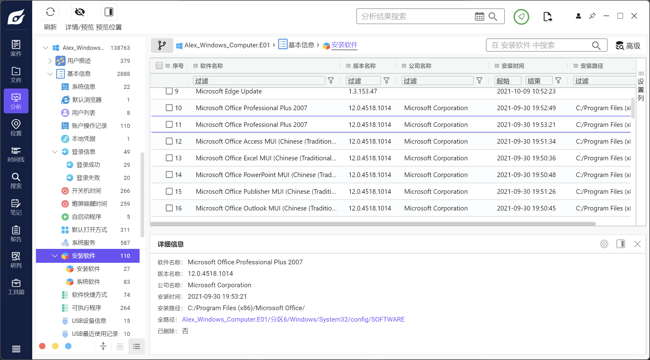The image size is (650, 360).
Task: Select 系统服务 in the tree
Action: click(x=88, y=243)
